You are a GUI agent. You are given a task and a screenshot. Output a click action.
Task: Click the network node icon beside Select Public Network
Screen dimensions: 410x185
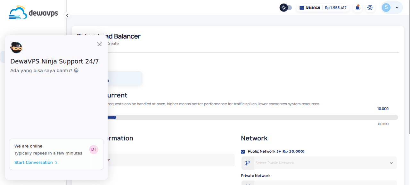248,163
